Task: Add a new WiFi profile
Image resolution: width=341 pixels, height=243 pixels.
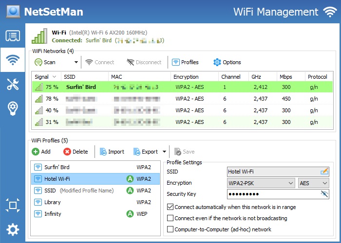Action: tap(41, 152)
